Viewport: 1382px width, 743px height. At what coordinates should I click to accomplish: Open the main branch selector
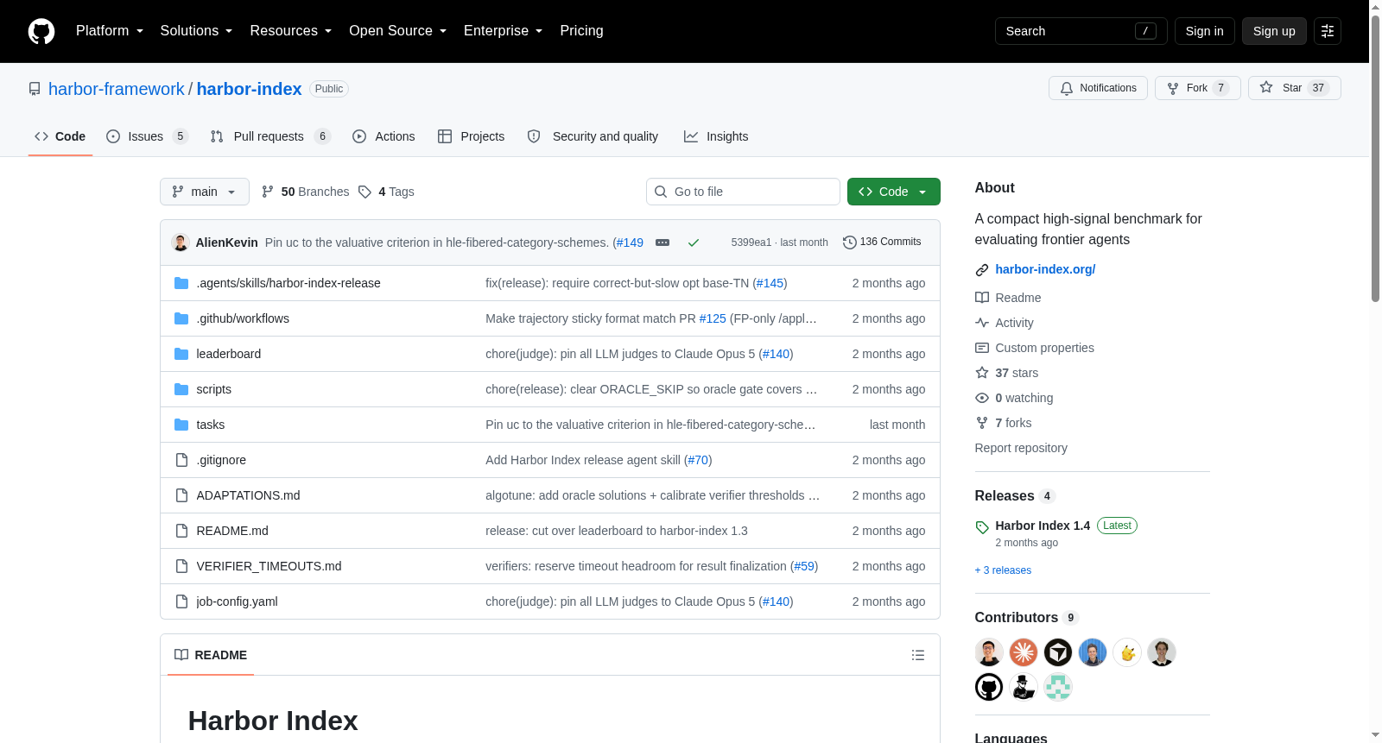(x=205, y=192)
